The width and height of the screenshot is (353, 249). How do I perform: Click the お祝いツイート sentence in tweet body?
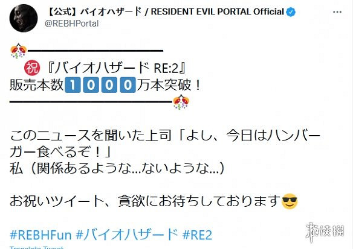145,201
